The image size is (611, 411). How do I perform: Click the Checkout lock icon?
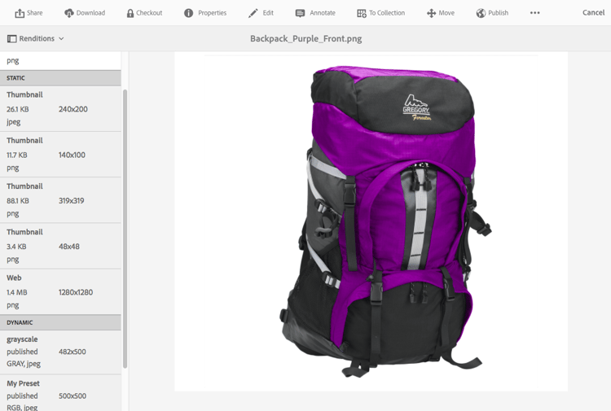click(x=130, y=13)
